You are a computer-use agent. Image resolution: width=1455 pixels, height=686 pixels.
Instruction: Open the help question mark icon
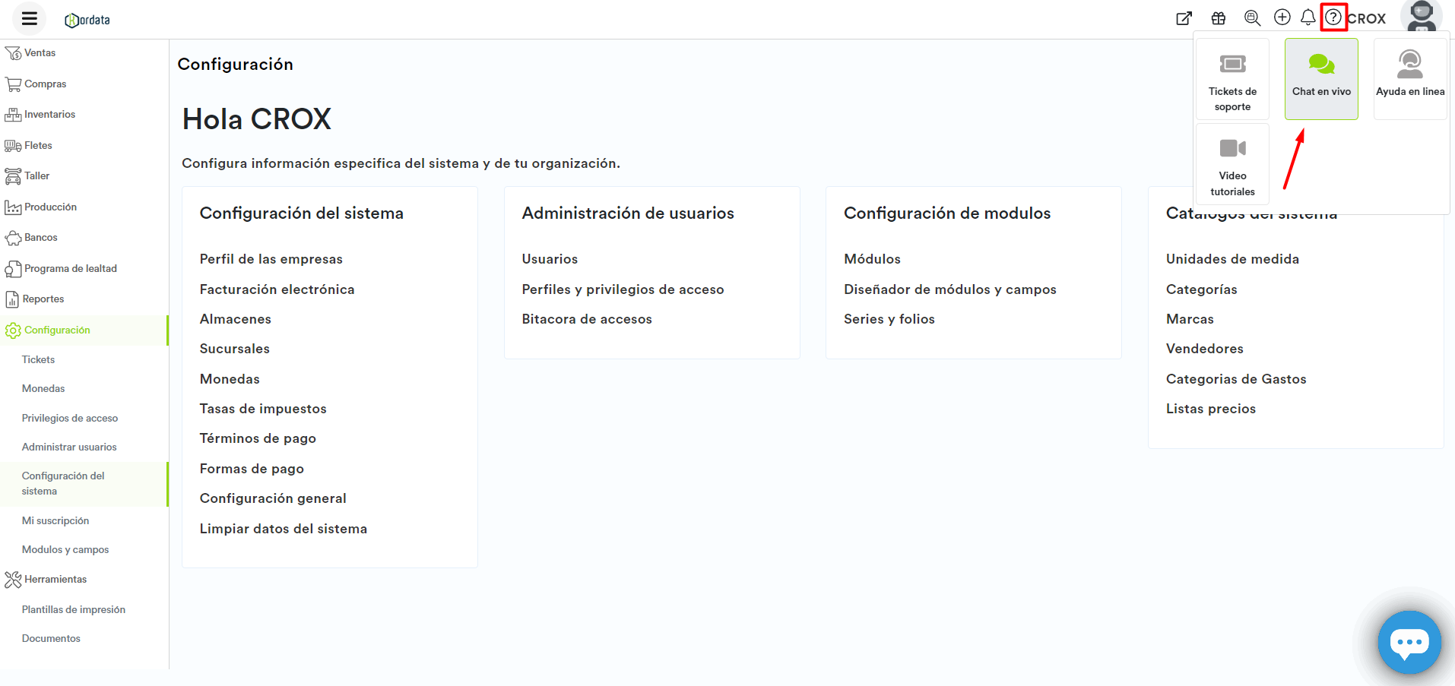(1333, 17)
